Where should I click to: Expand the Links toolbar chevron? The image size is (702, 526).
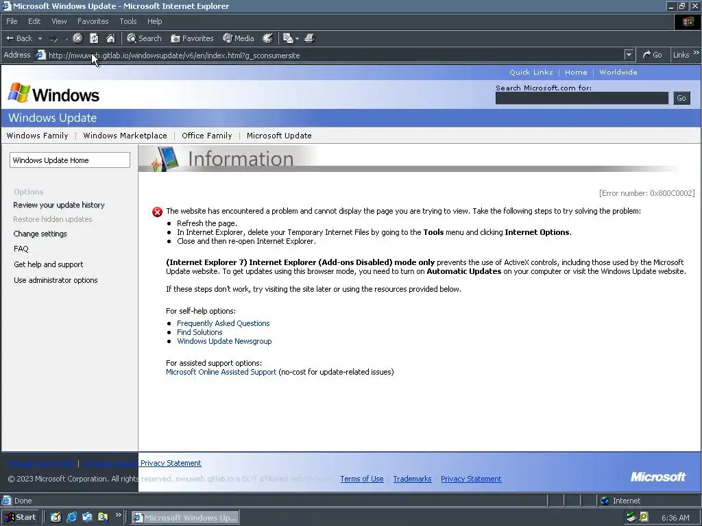(697, 53)
